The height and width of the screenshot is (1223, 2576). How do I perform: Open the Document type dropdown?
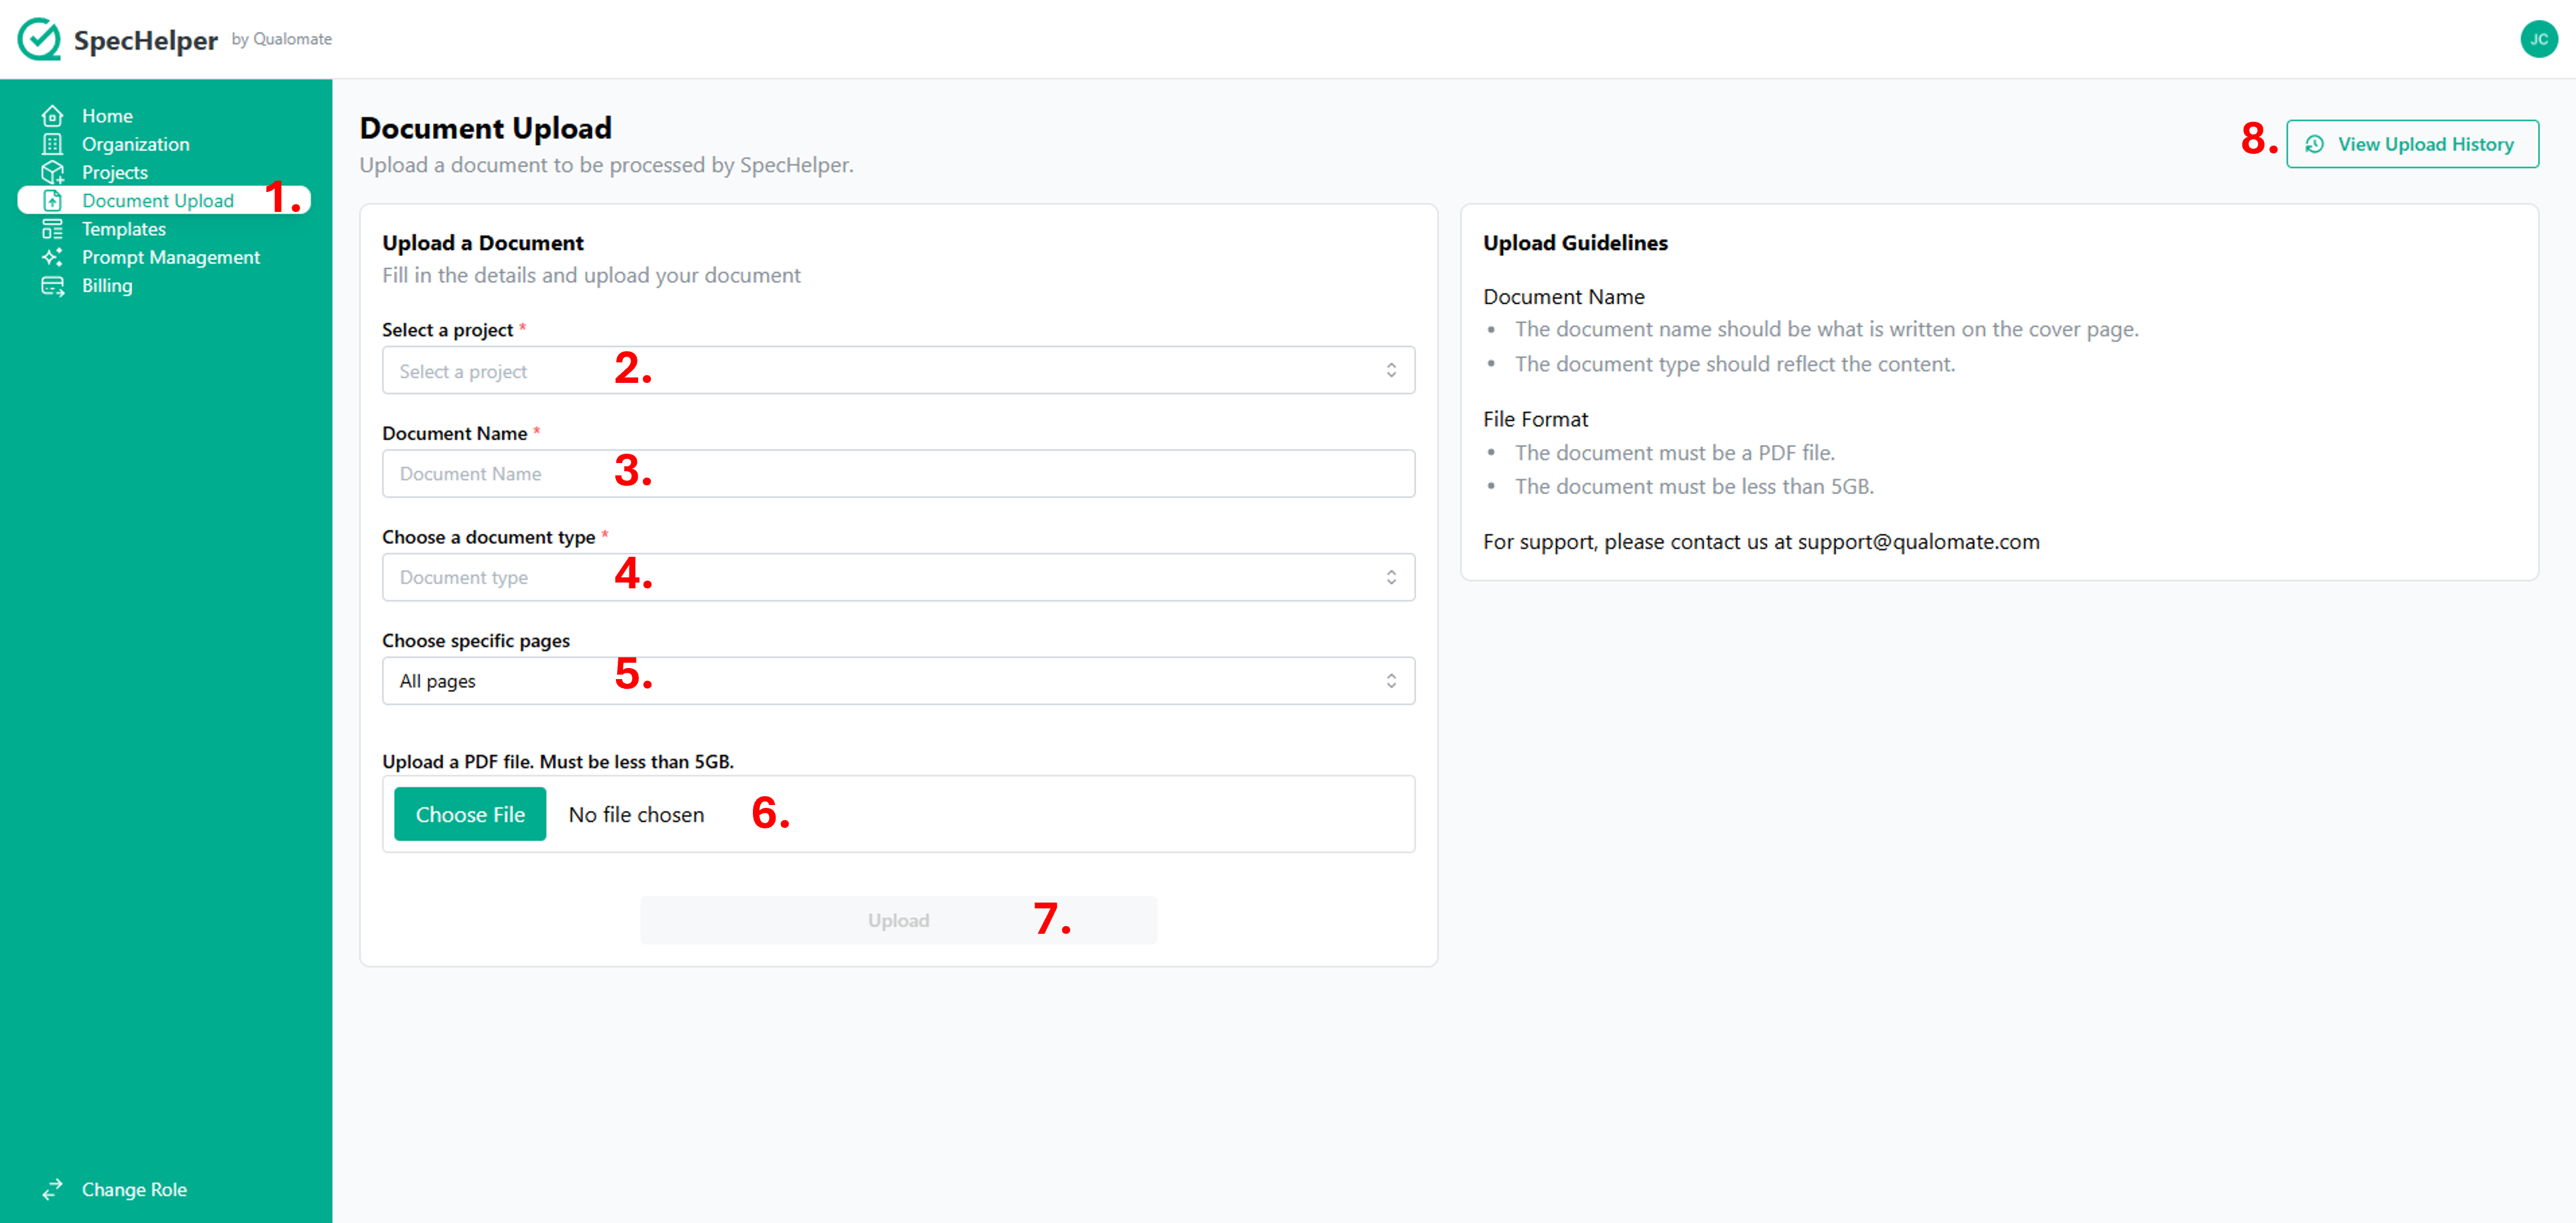point(897,577)
